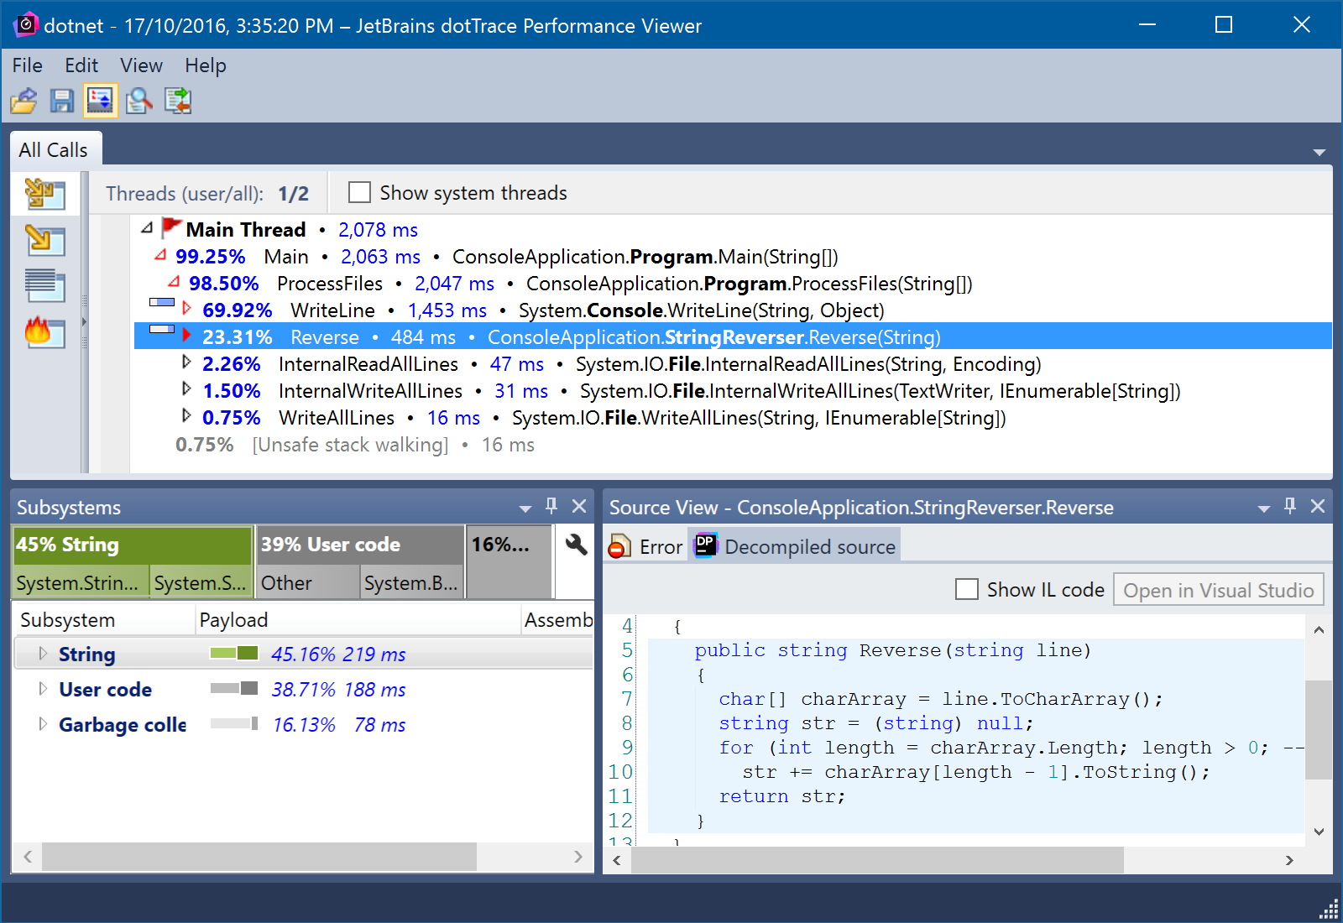Select the 39% User code block
This screenshot has width=1343, height=923.
point(360,545)
